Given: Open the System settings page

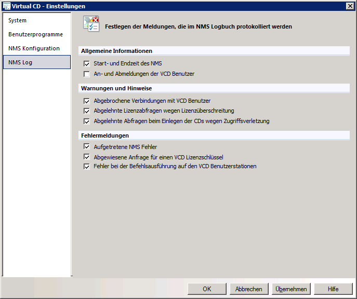Looking at the screenshot, I should pyautogui.click(x=37, y=20).
